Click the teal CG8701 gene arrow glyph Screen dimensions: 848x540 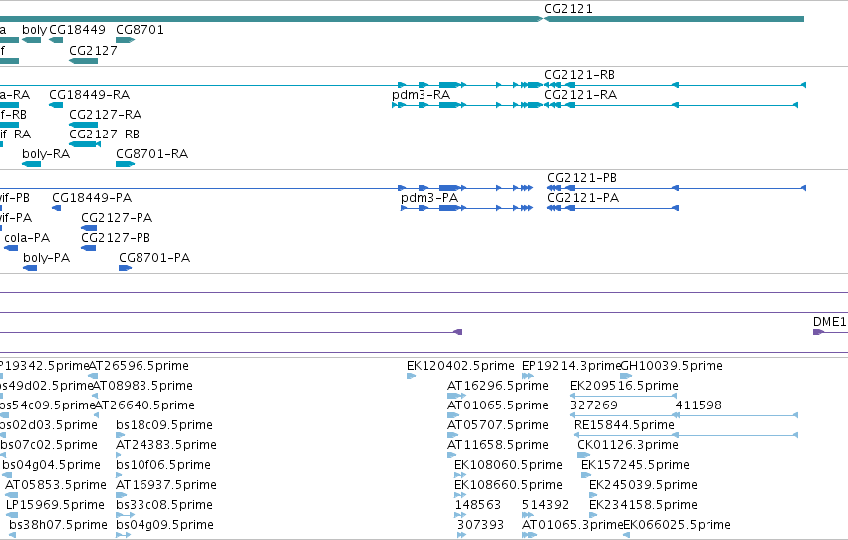pyautogui.click(x=125, y=40)
